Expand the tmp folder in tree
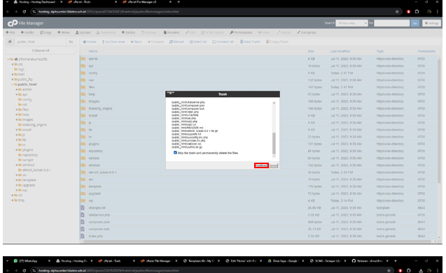 click(13, 200)
